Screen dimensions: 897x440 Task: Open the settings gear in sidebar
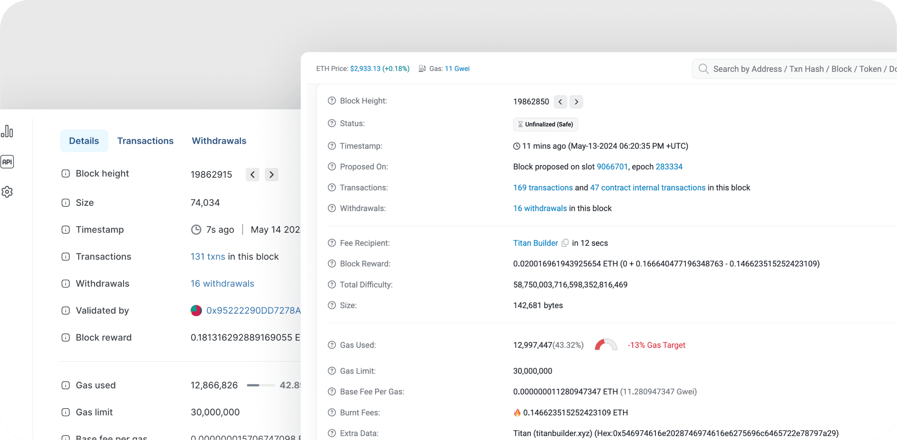click(x=7, y=192)
